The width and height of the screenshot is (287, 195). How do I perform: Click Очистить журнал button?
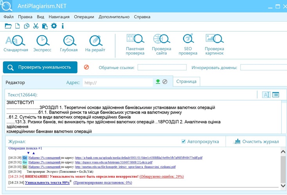(x=256, y=142)
